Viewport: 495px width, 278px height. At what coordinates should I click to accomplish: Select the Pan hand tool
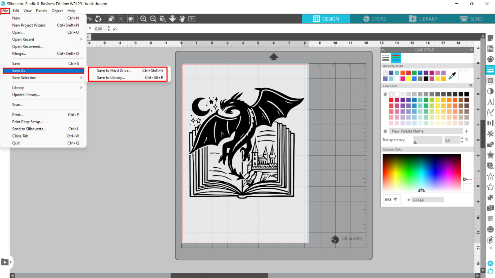click(182, 19)
